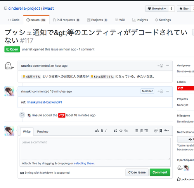Focus the Leave a comment text area

pos(95,149)
